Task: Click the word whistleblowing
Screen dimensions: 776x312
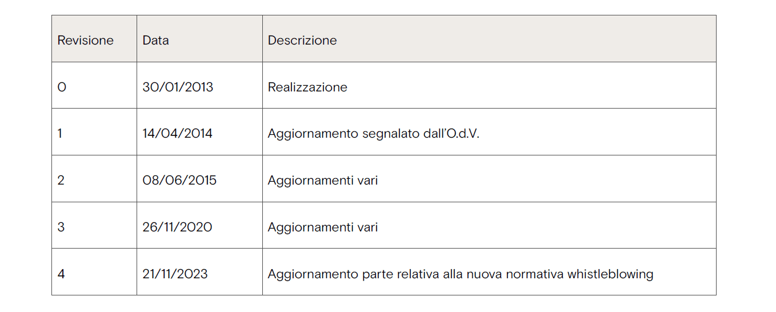Action: tap(610, 274)
